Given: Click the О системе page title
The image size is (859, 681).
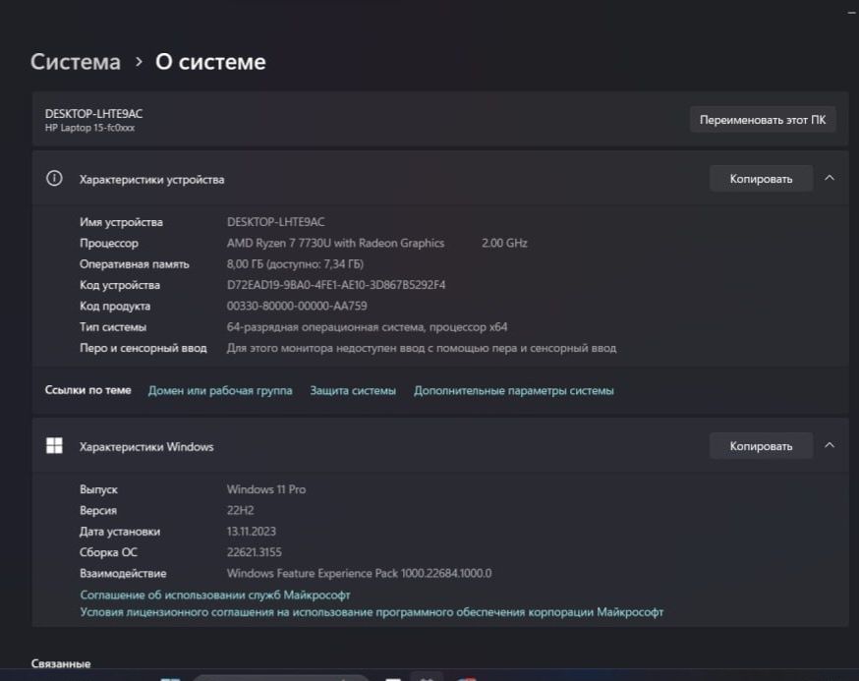Looking at the screenshot, I should coord(210,62).
